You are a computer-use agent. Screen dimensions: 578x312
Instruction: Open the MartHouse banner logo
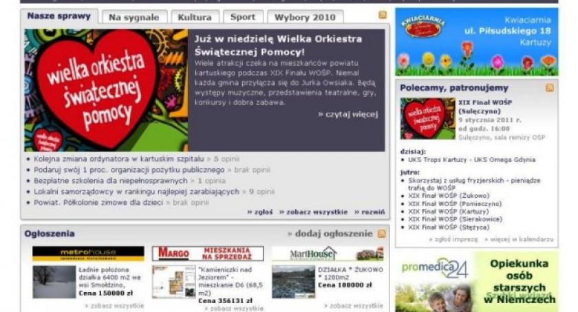click(328, 254)
